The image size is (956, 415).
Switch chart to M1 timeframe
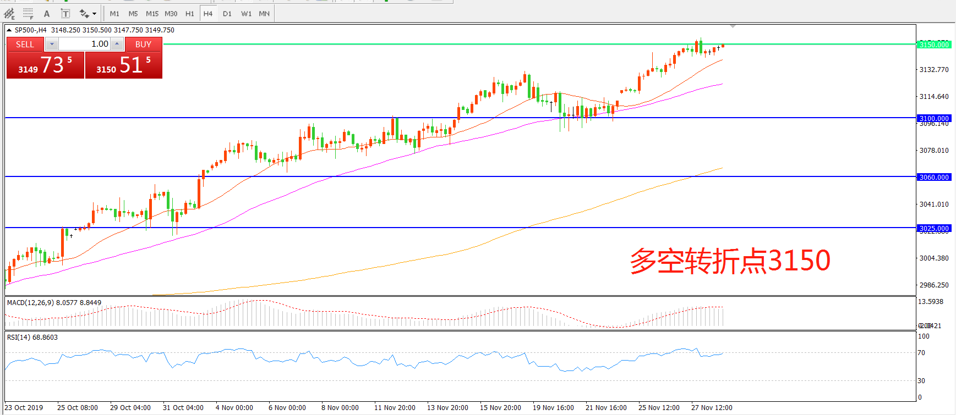coord(114,14)
